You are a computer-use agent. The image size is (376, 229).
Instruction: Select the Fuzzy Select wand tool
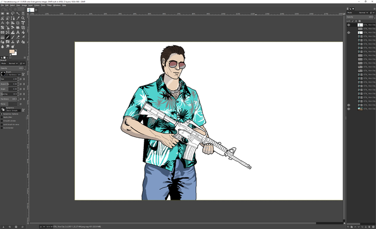18,13
